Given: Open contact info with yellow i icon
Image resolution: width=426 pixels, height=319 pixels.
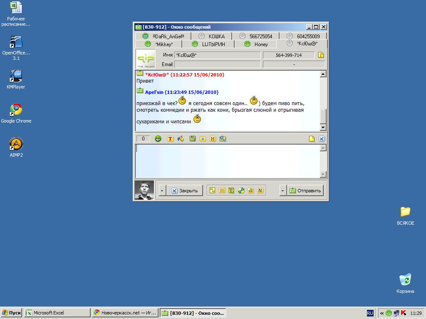Looking at the screenshot, I should (x=321, y=55).
